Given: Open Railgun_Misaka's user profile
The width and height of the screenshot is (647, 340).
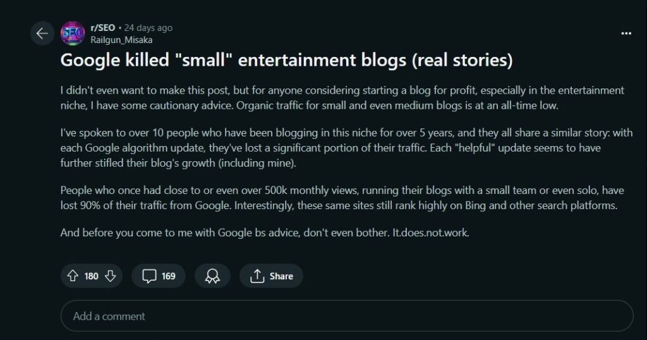Looking at the screenshot, I should point(121,40).
